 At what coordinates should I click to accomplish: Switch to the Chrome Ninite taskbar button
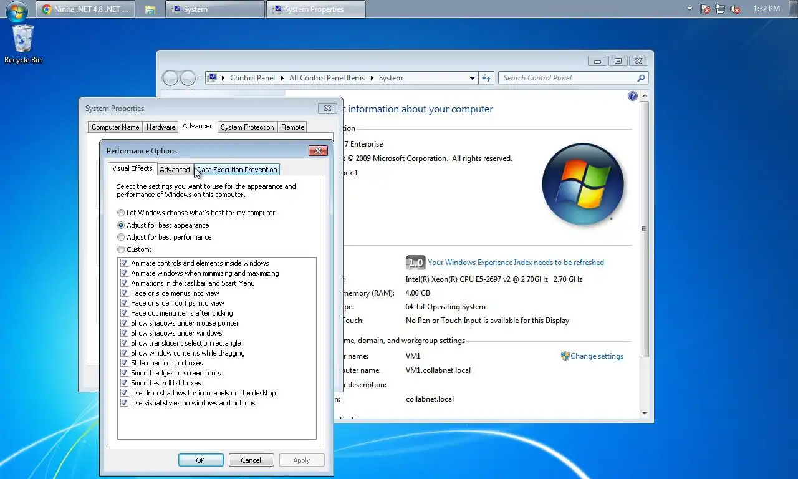pos(85,9)
